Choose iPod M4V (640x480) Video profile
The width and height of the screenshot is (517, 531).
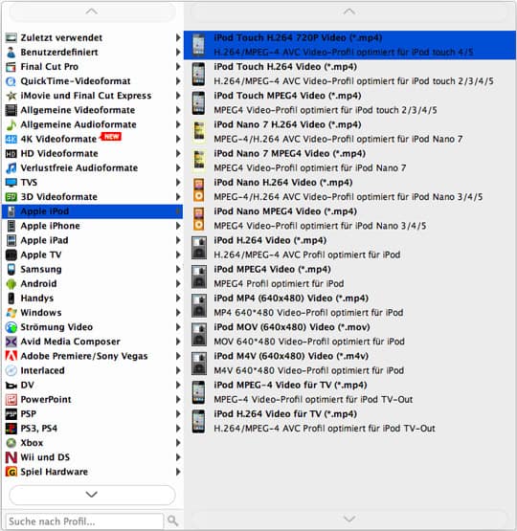(349, 364)
